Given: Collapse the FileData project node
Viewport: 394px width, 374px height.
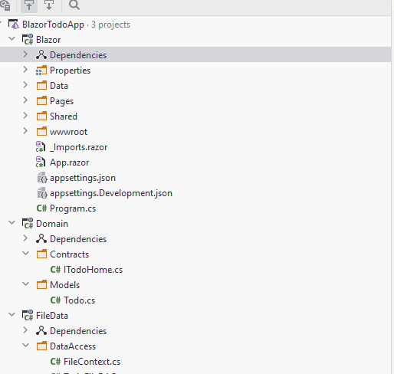Looking at the screenshot, I should [12, 315].
